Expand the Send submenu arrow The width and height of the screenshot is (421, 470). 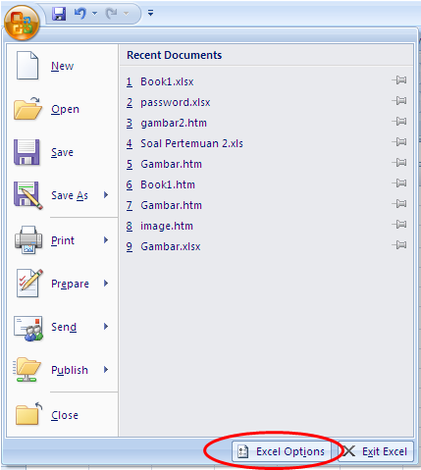tap(106, 327)
